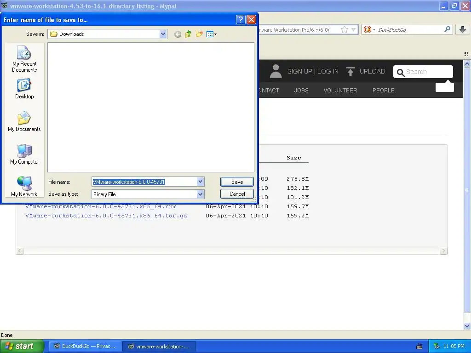Screen dimensions: 471x353
Task: Expand the File name dropdown arrow
Action: (x=201, y=182)
